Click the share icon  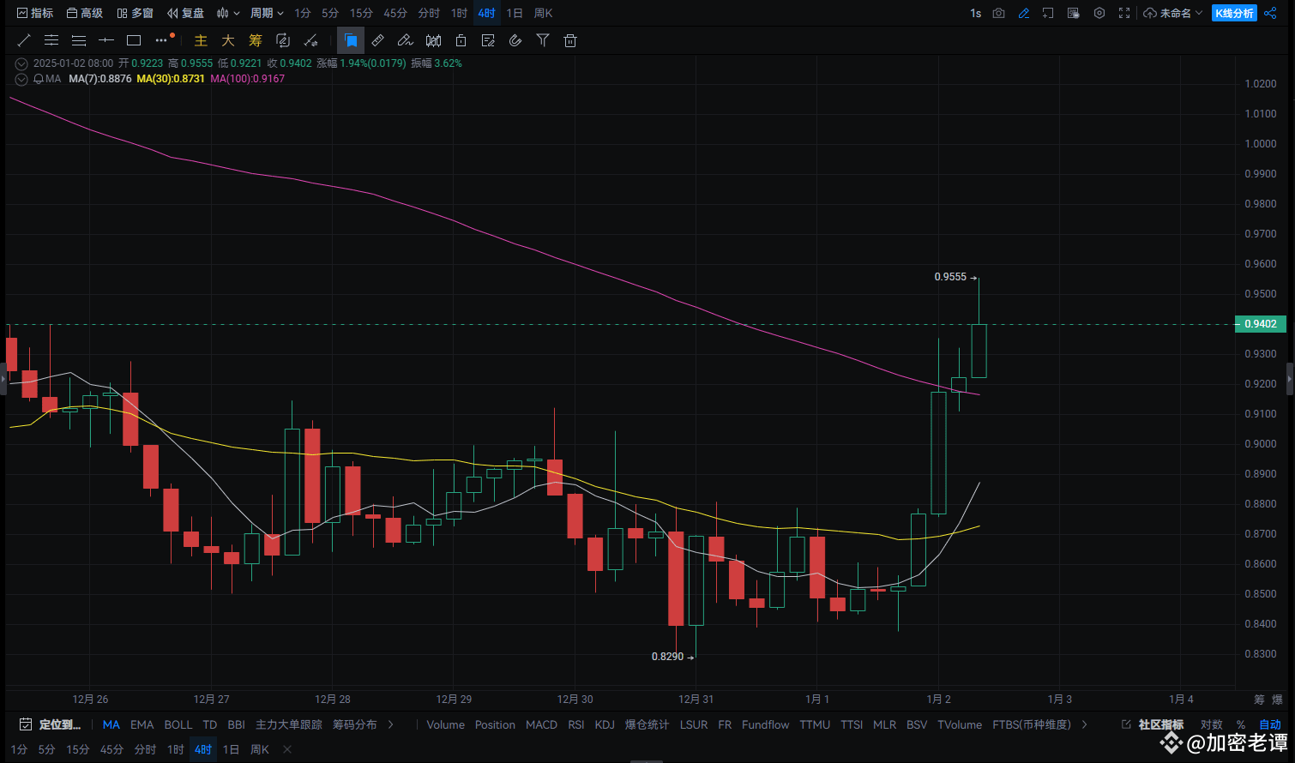(x=1270, y=13)
